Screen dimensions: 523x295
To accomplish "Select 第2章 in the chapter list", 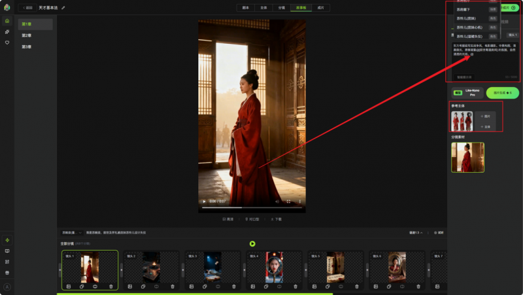I will click(x=27, y=35).
